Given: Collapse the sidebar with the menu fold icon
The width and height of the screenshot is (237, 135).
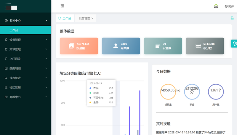Looking at the screenshot, I should click(x=63, y=6).
